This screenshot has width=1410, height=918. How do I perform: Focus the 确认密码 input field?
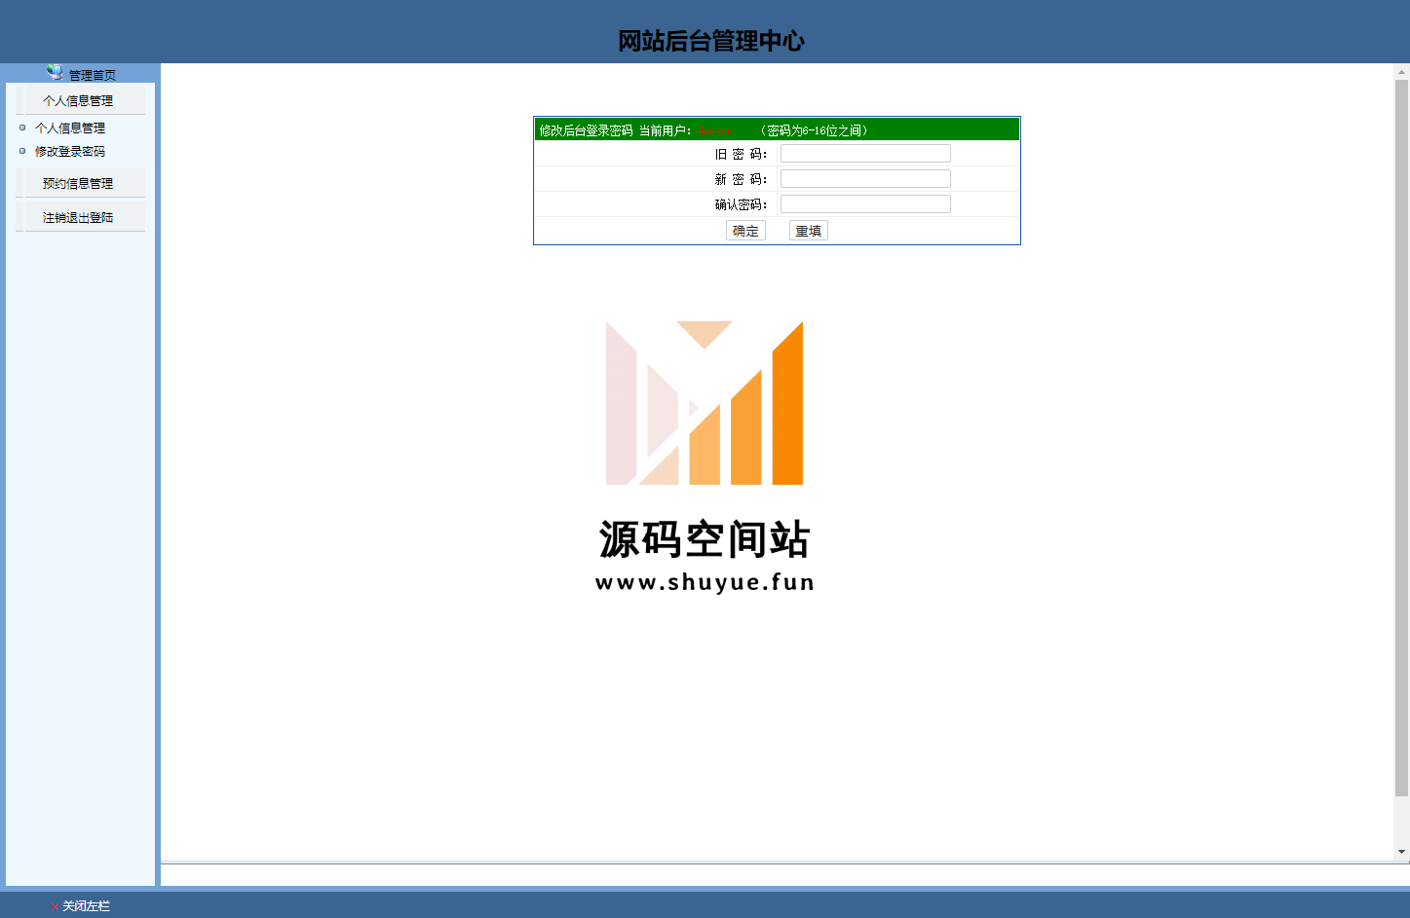click(865, 204)
